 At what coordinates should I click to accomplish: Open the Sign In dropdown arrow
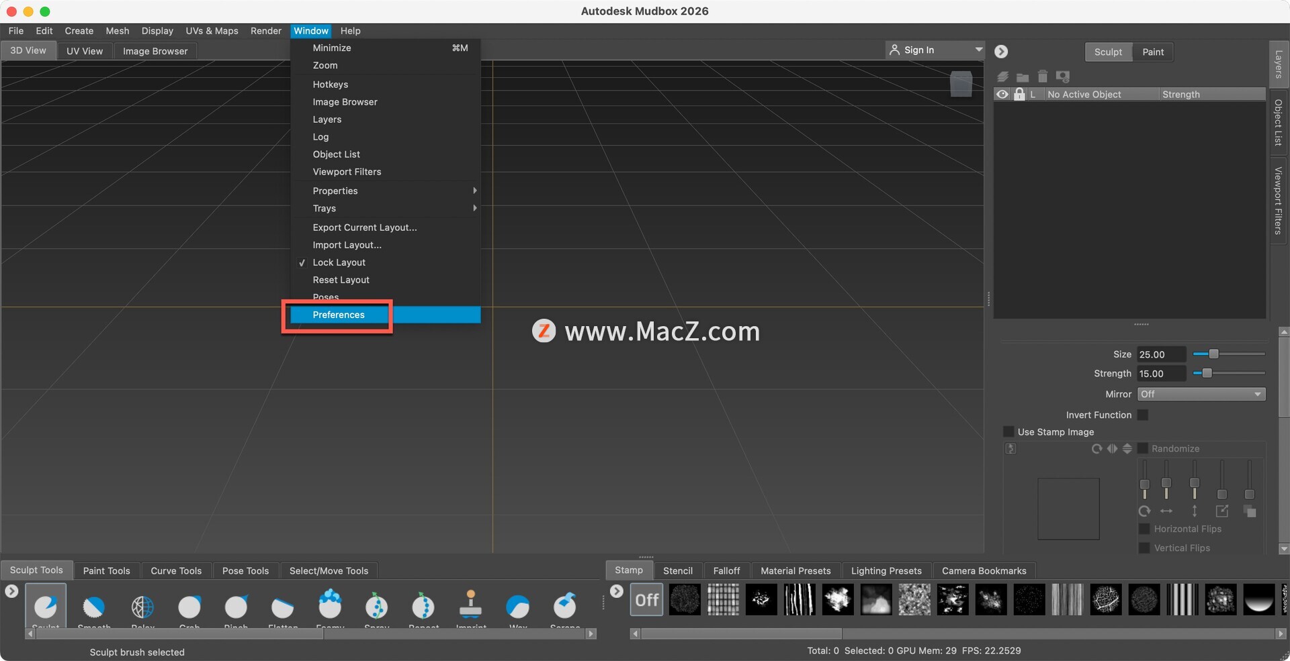[979, 50]
